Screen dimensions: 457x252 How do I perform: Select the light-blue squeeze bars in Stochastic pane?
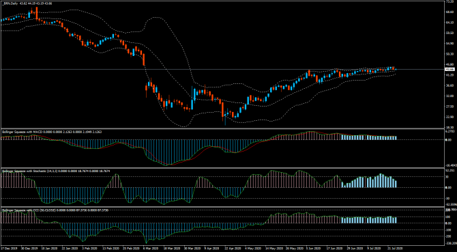369,181
